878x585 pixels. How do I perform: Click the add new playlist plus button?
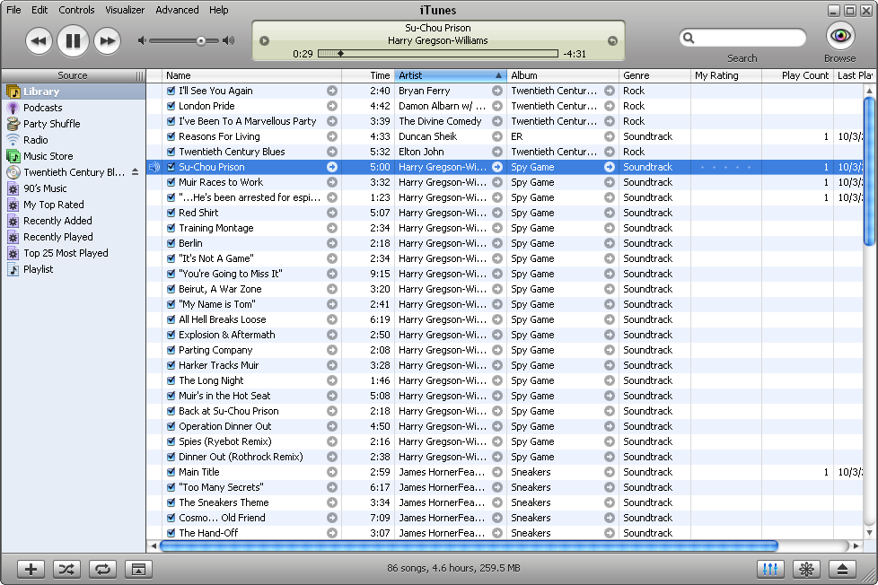pyautogui.click(x=31, y=570)
